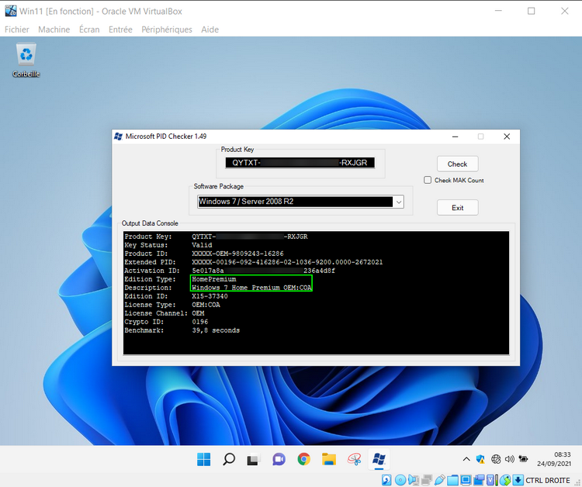Click the 'Key Status: Valid' console line

[x=168, y=245]
